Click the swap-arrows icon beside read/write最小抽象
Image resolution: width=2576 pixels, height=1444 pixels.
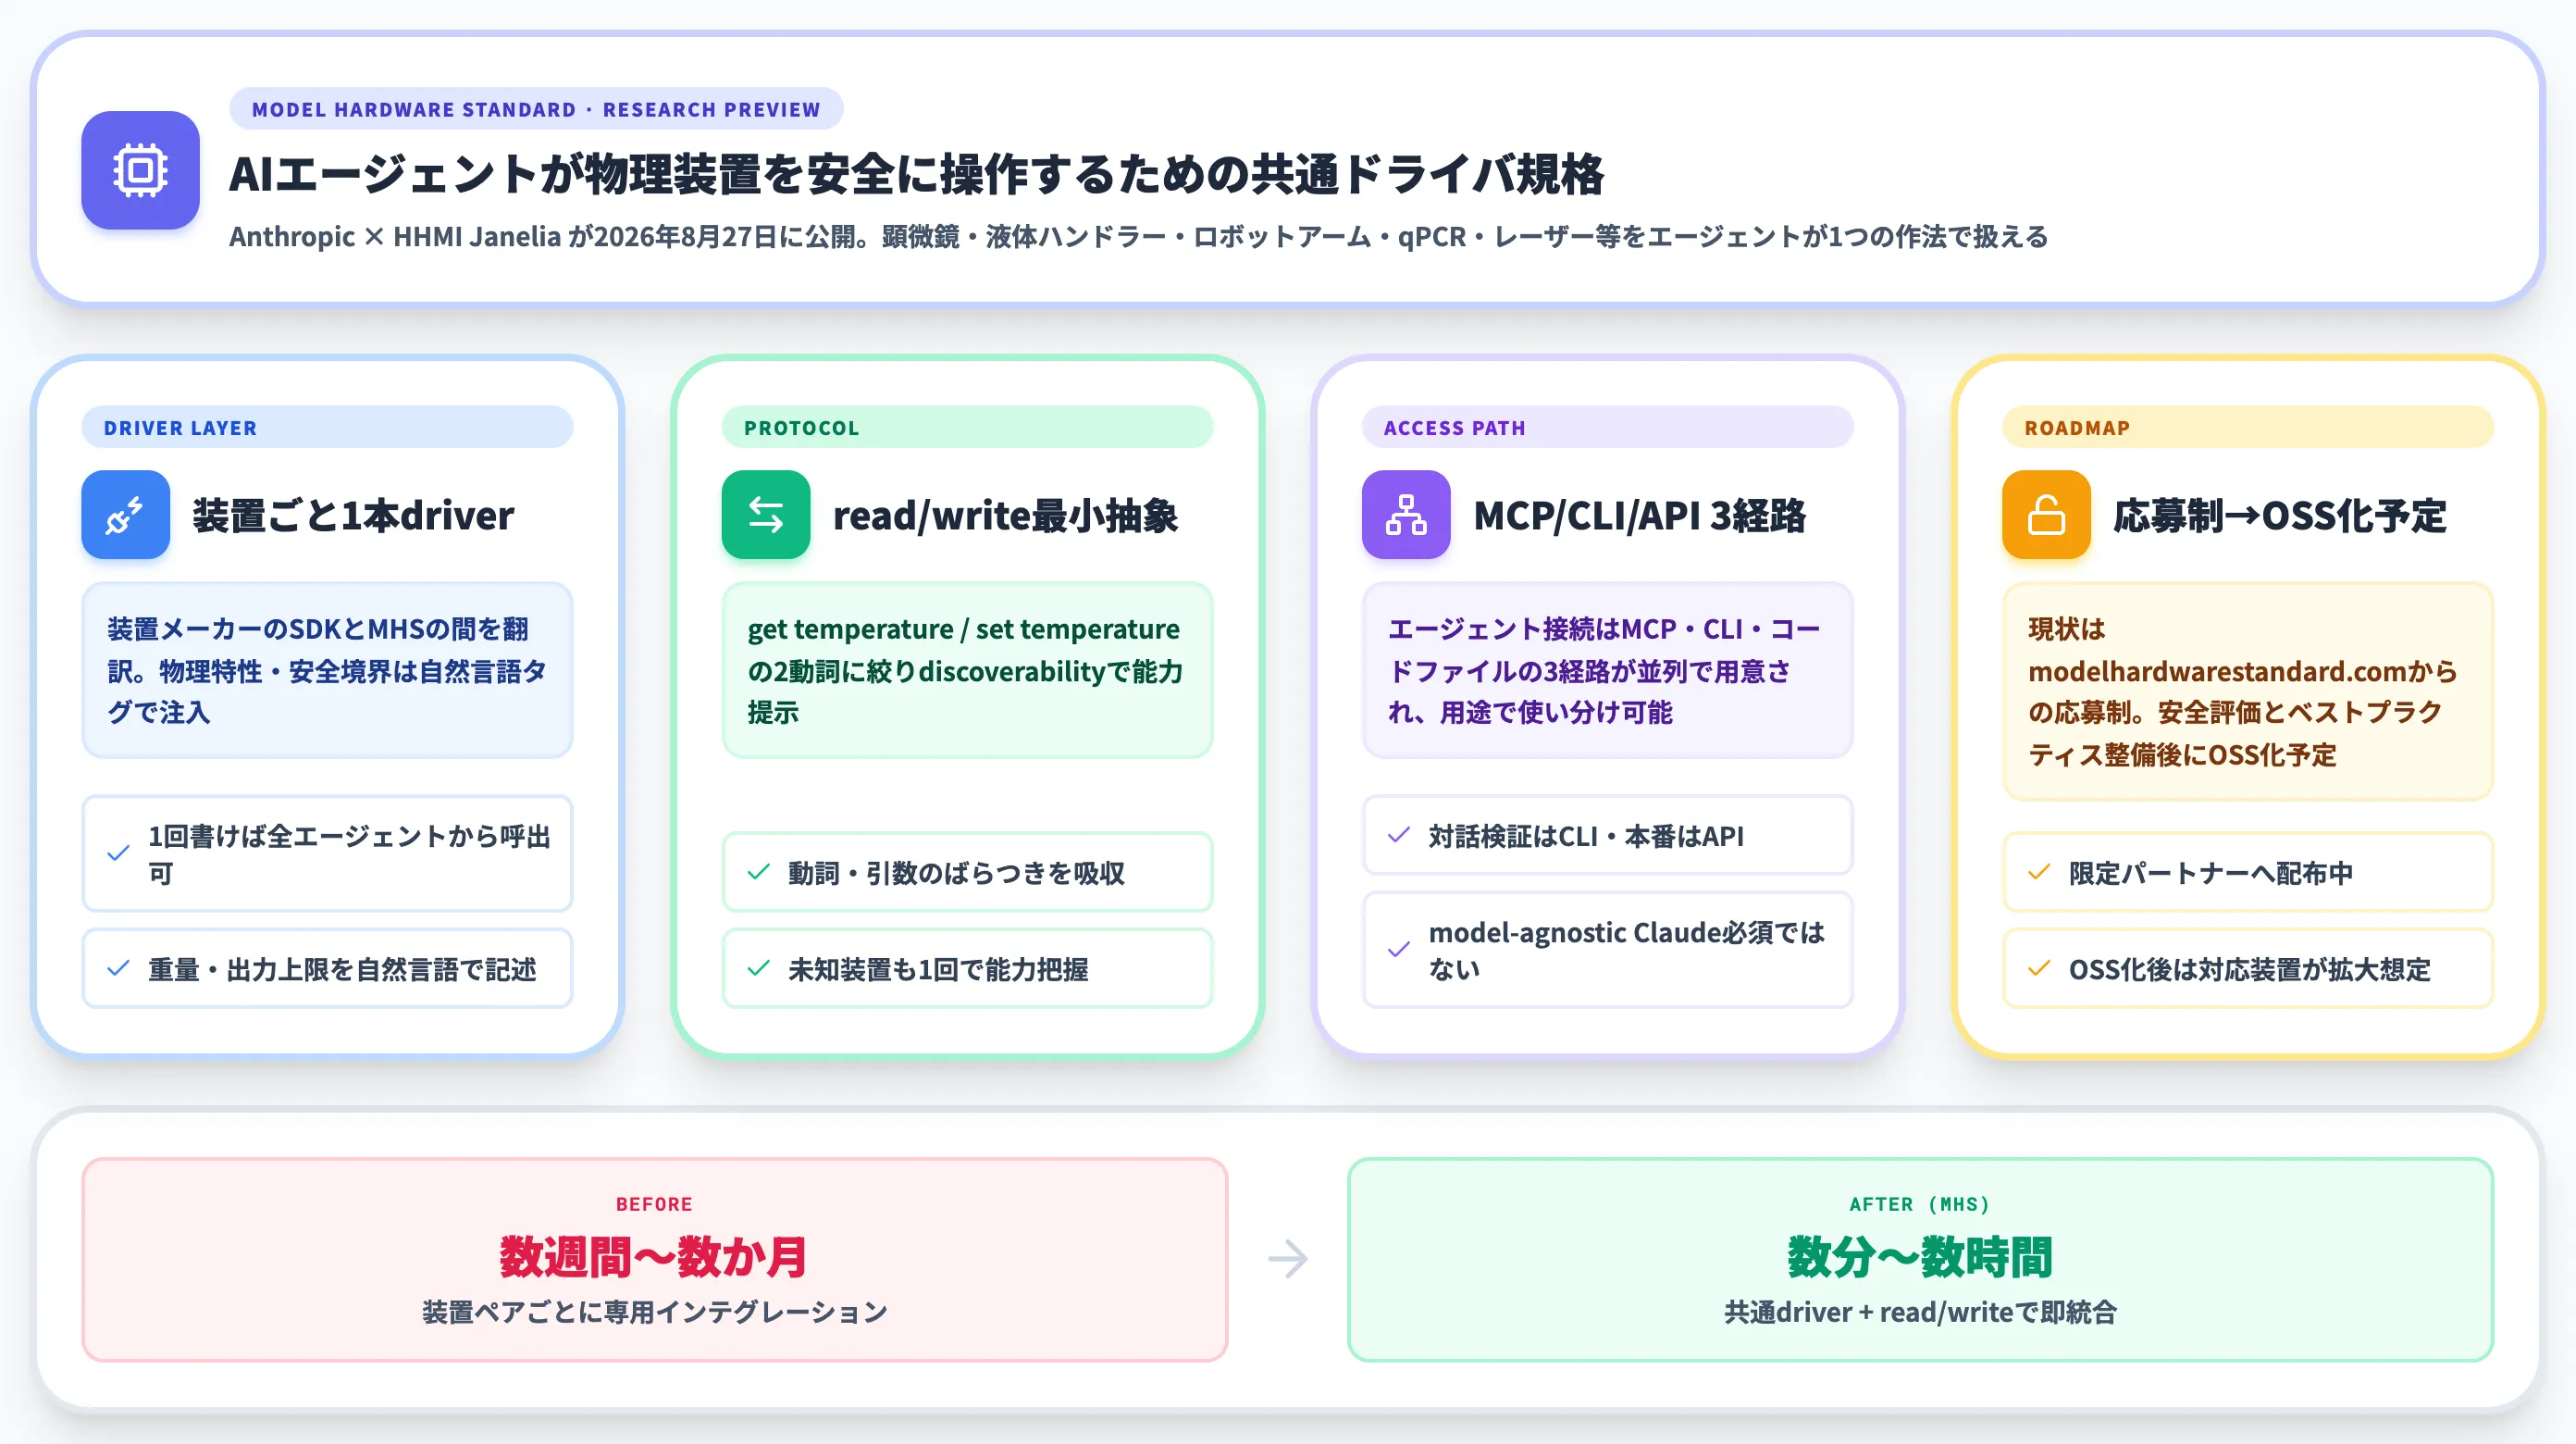766,515
